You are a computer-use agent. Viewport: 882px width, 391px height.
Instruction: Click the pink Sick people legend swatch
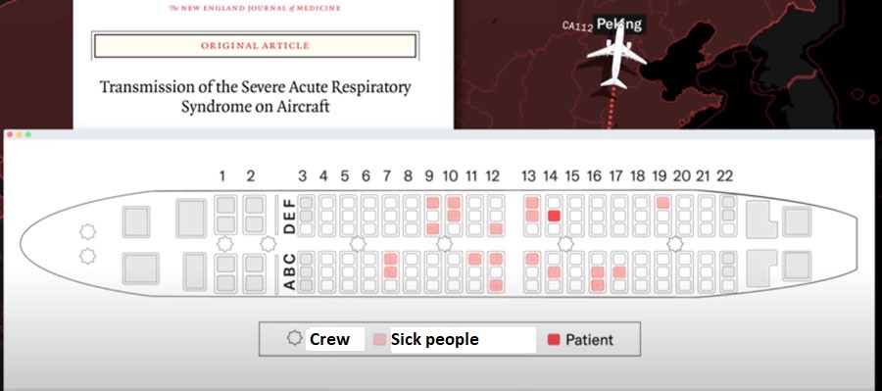[x=379, y=340]
